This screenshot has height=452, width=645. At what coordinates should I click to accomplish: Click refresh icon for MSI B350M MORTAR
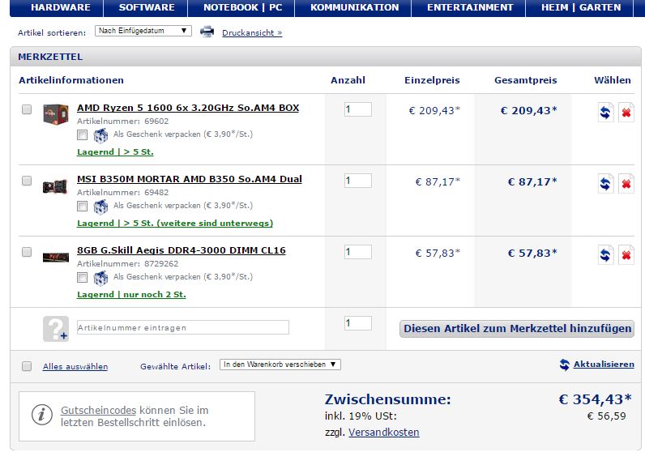pyautogui.click(x=605, y=183)
